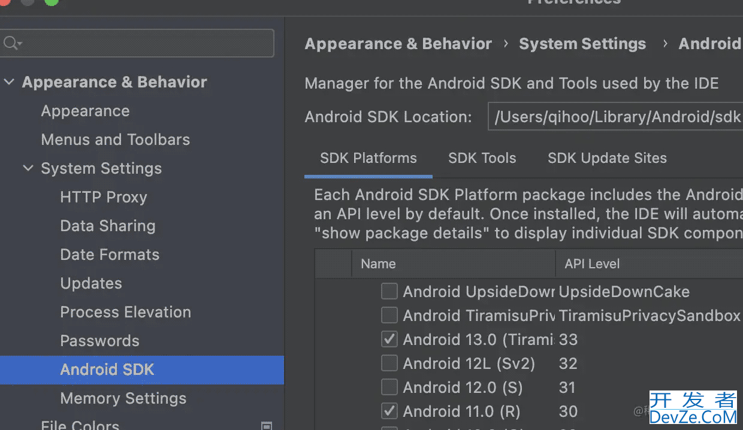
Task: Check the Android UpsideDownCake checkbox
Action: (x=389, y=292)
